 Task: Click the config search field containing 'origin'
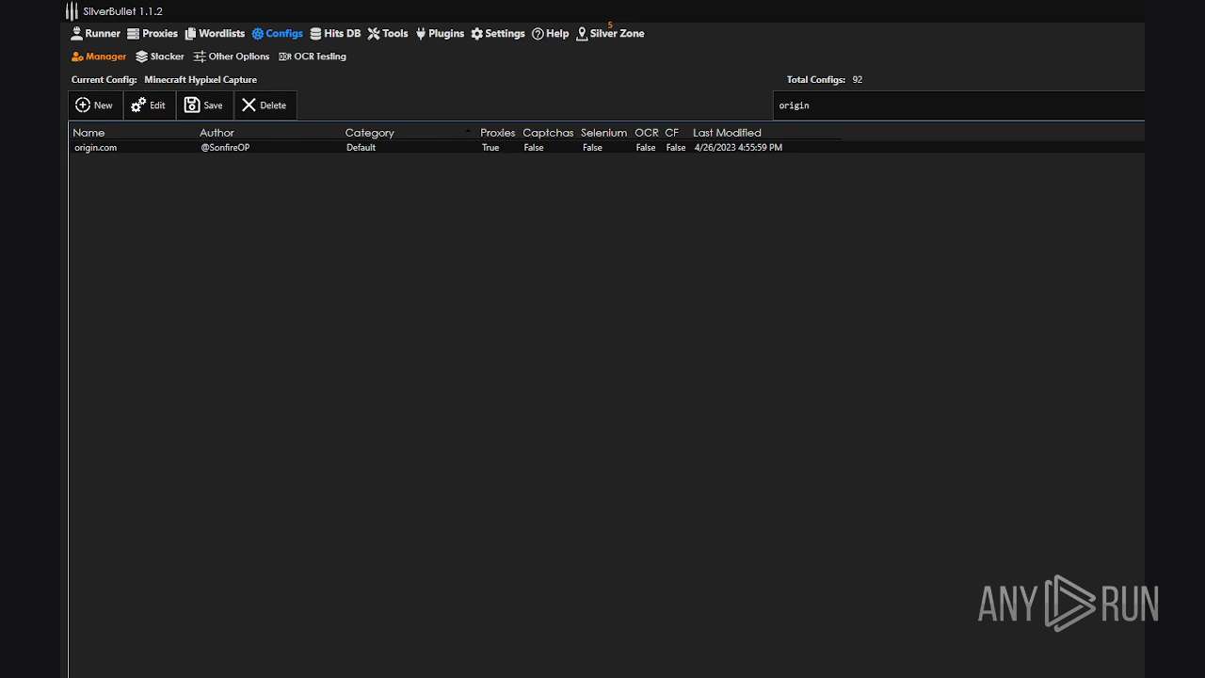[x=958, y=105]
